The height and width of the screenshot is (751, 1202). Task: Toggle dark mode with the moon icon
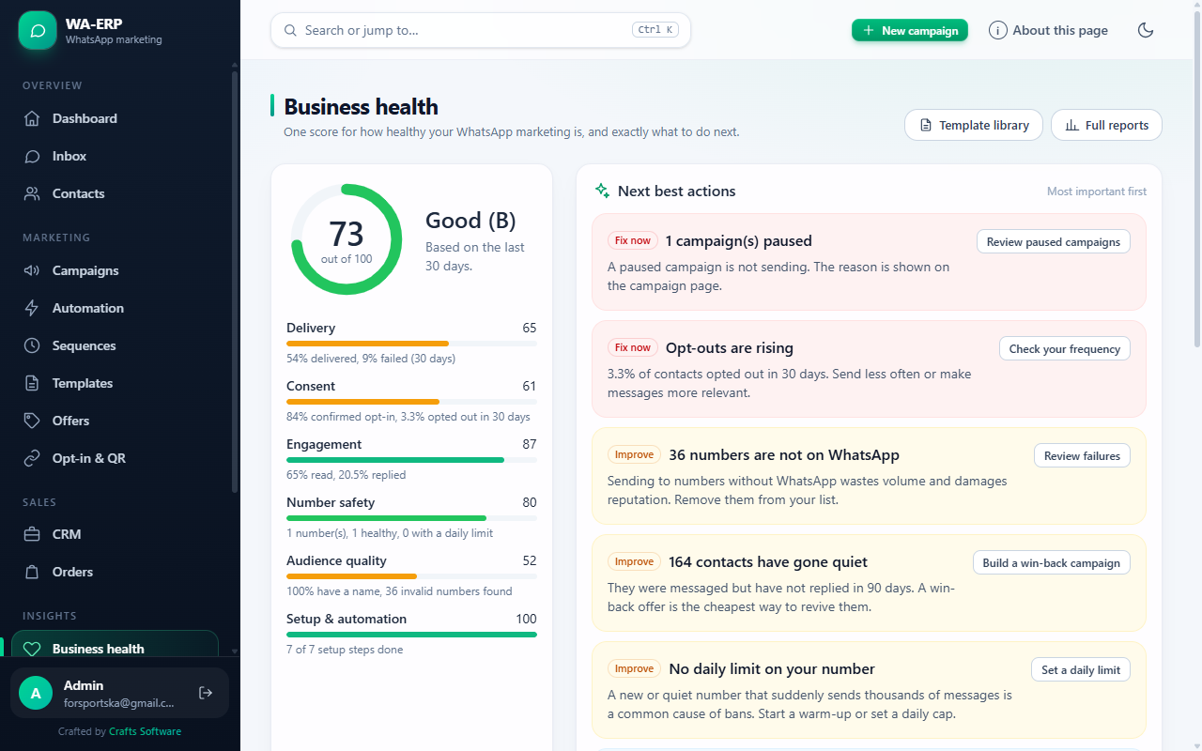click(1146, 30)
